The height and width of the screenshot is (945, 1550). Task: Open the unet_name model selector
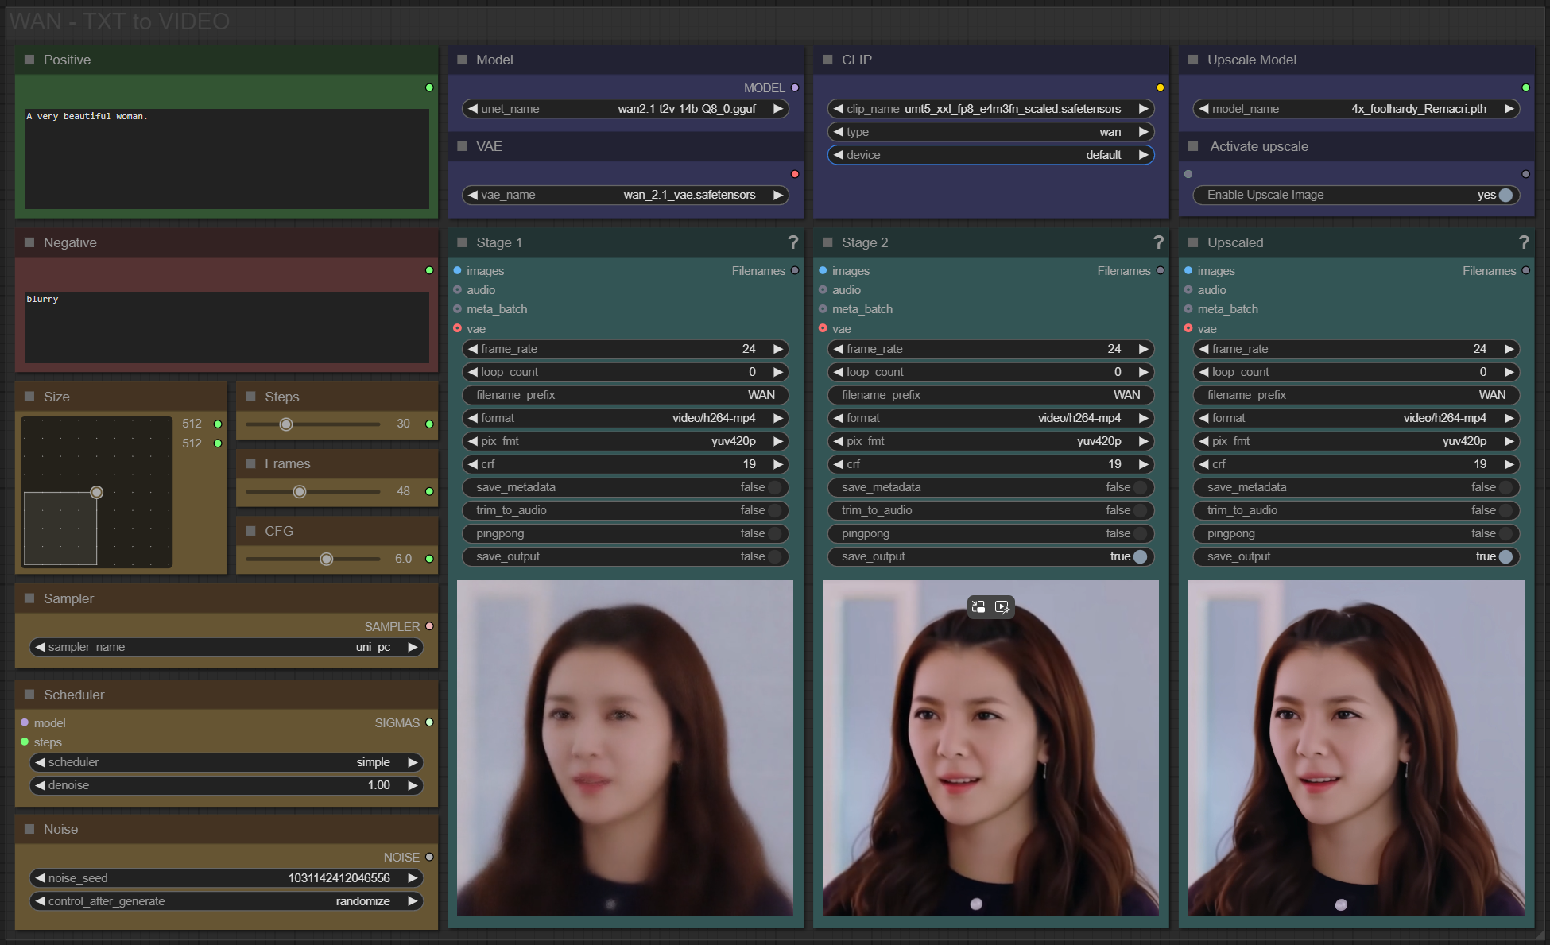pyautogui.click(x=625, y=109)
